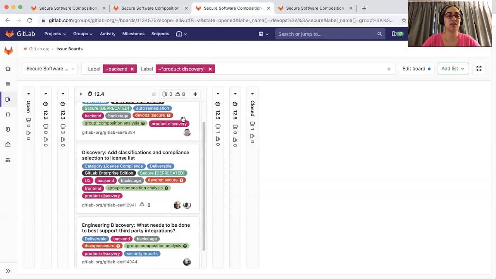Open the Add list dropdown

(x=453, y=69)
